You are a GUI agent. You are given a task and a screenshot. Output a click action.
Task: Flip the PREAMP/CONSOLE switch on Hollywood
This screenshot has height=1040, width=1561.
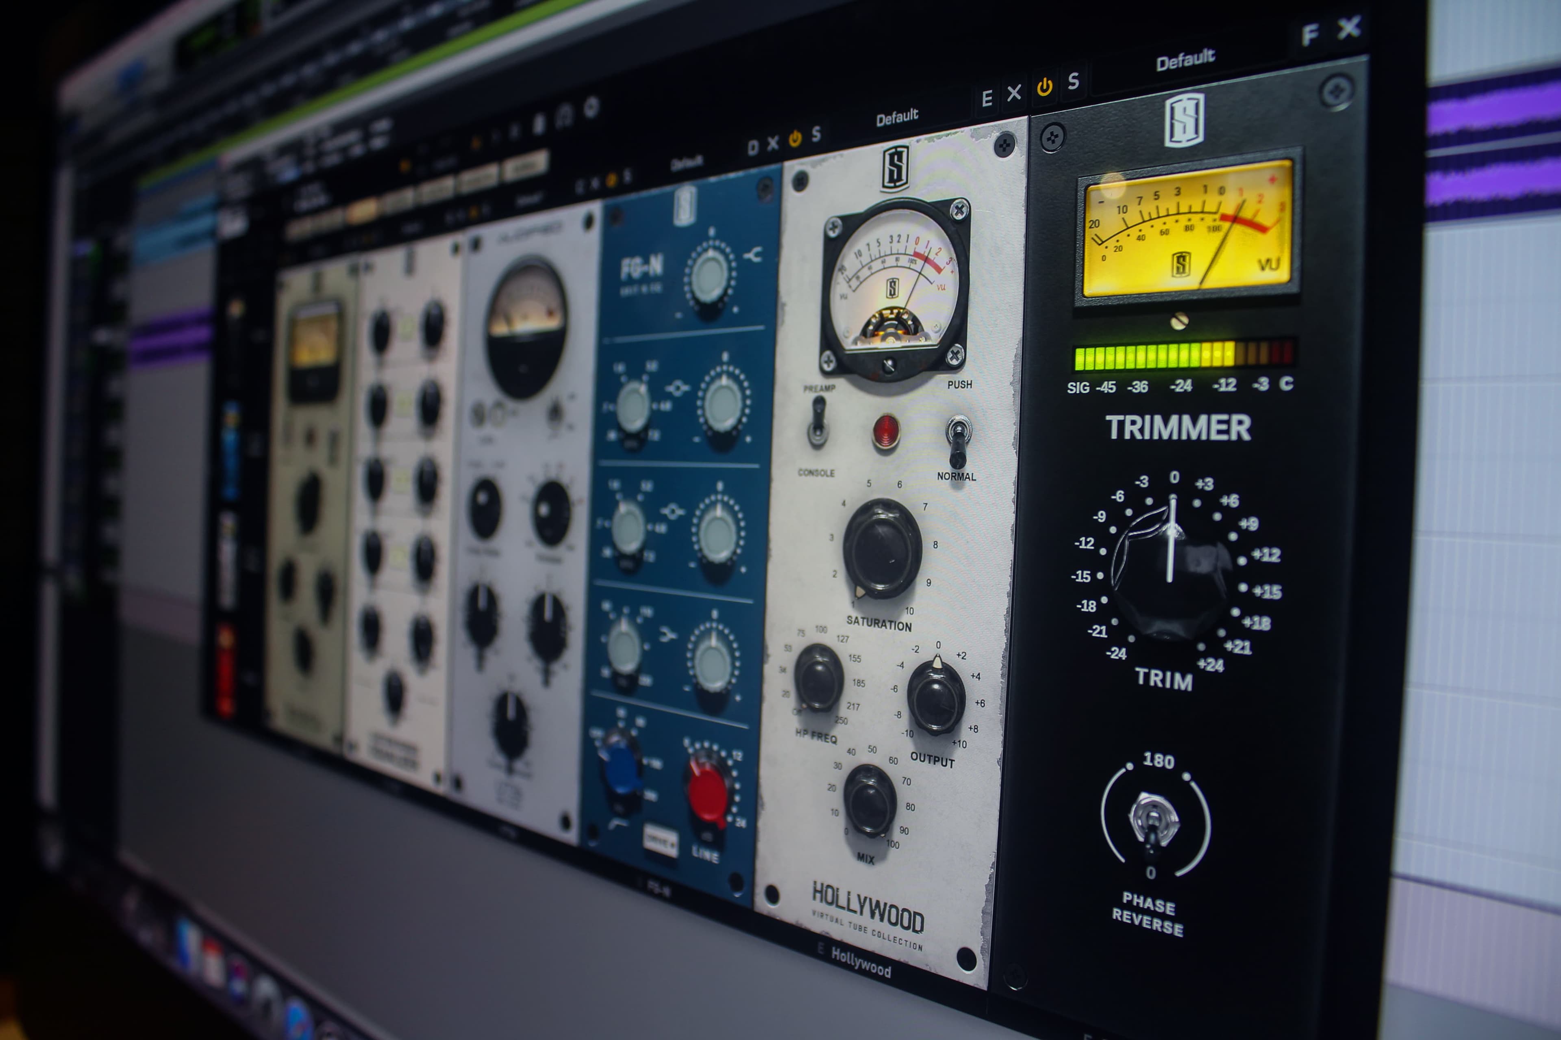pos(817,422)
